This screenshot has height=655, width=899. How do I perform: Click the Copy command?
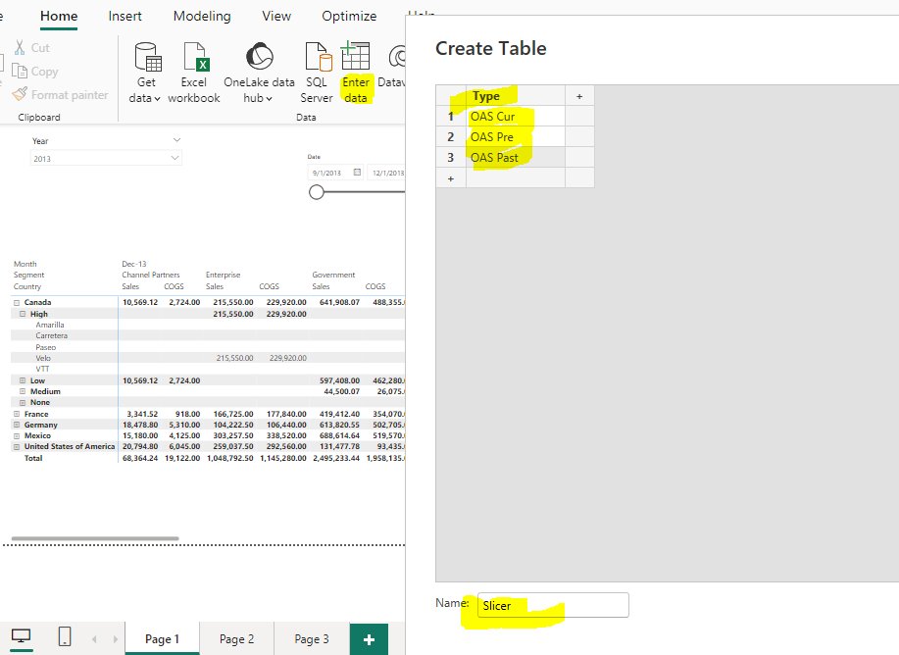tap(35, 72)
